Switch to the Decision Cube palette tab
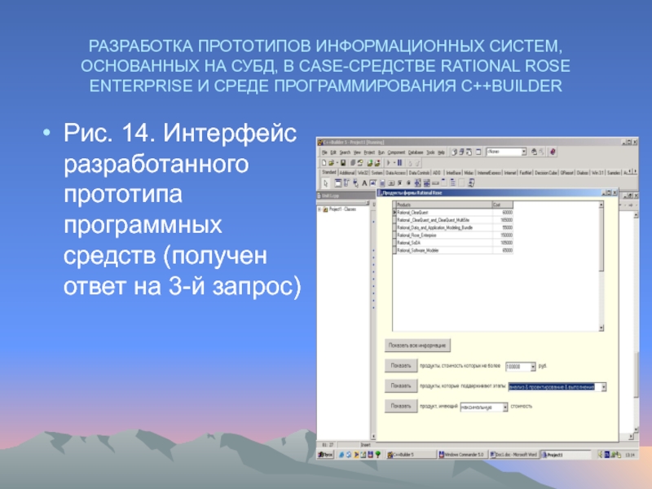This screenshot has width=652, height=489. pyautogui.click(x=545, y=173)
